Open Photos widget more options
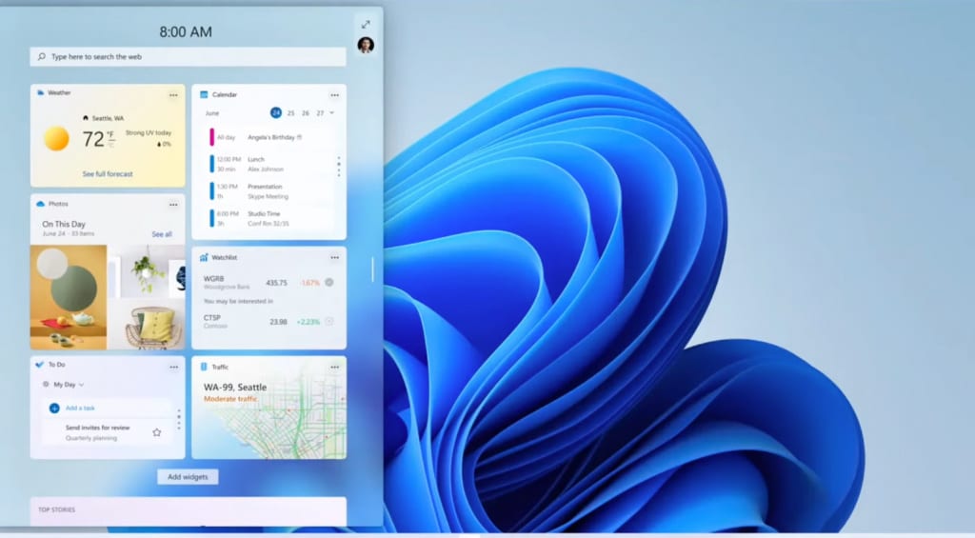 point(173,205)
